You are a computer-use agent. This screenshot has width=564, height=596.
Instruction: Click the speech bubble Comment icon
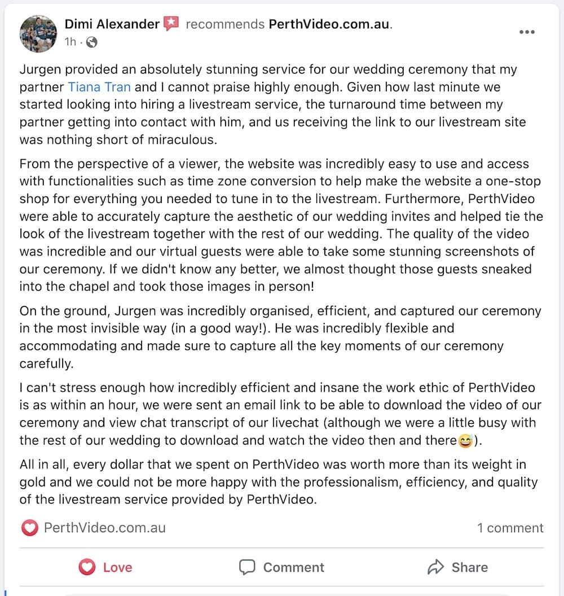point(247,567)
